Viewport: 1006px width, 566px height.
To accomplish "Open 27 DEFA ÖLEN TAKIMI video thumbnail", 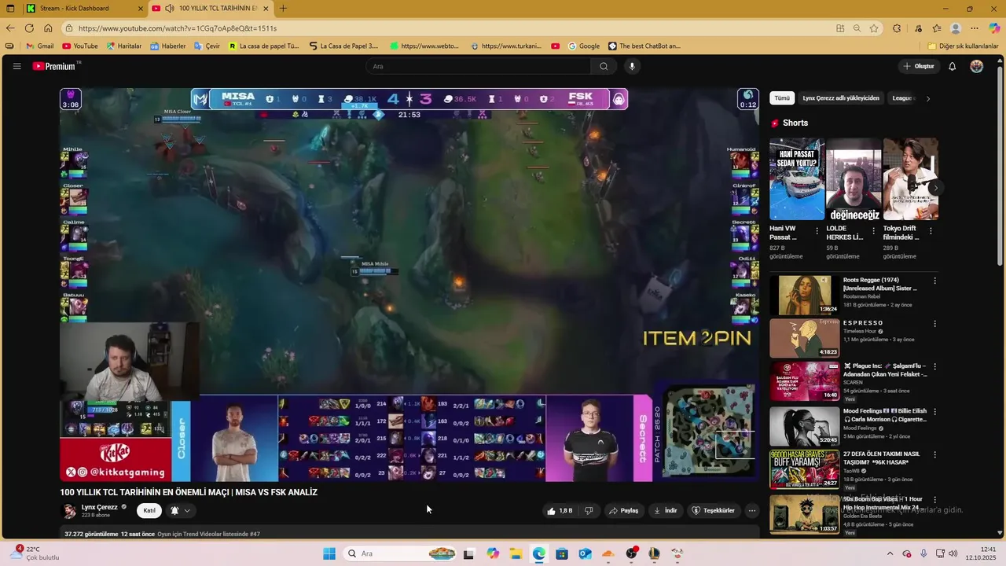I will 804,469.
